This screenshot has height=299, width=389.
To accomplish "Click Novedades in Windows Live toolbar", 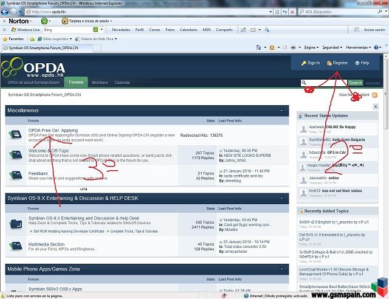I will click(121, 30).
